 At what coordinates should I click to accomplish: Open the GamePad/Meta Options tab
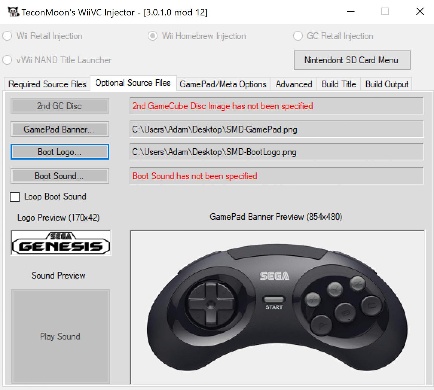(x=223, y=84)
